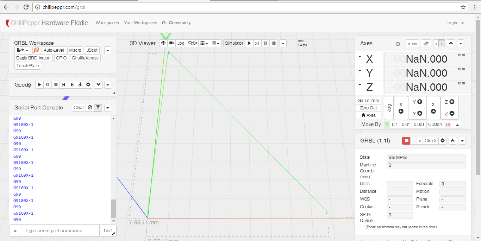This screenshot has height=241, width=481.
Task: Click the Home Axes button
Action: pos(368,115)
